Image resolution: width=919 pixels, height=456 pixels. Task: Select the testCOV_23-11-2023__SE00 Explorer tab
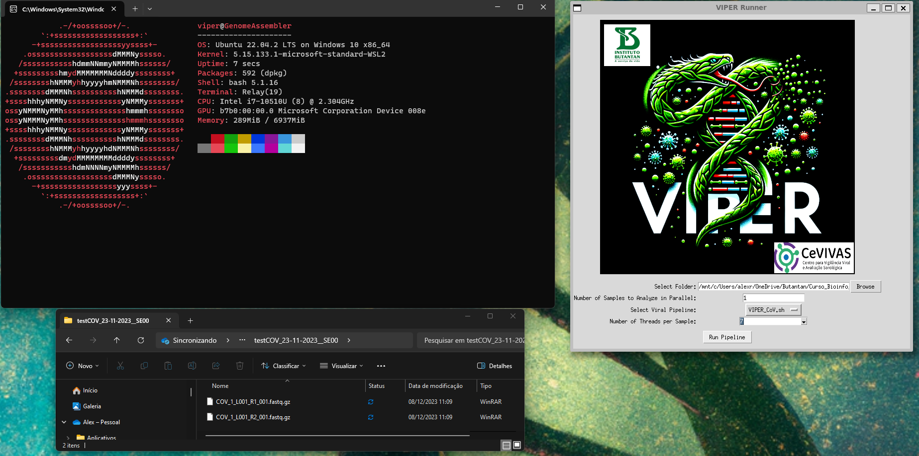[113, 321]
